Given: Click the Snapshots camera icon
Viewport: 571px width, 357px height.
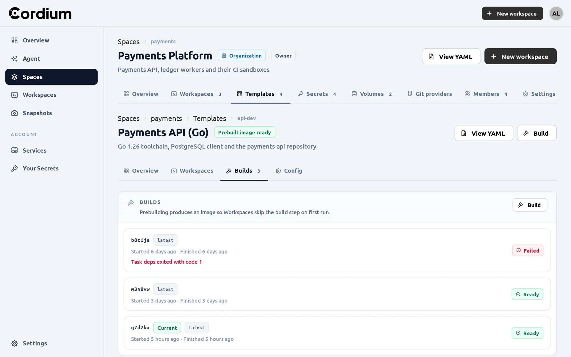Looking at the screenshot, I should (15, 113).
